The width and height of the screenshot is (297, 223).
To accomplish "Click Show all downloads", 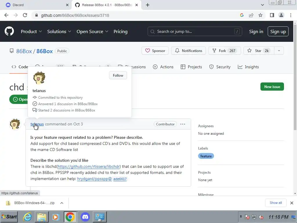I will click(x=276, y=203).
